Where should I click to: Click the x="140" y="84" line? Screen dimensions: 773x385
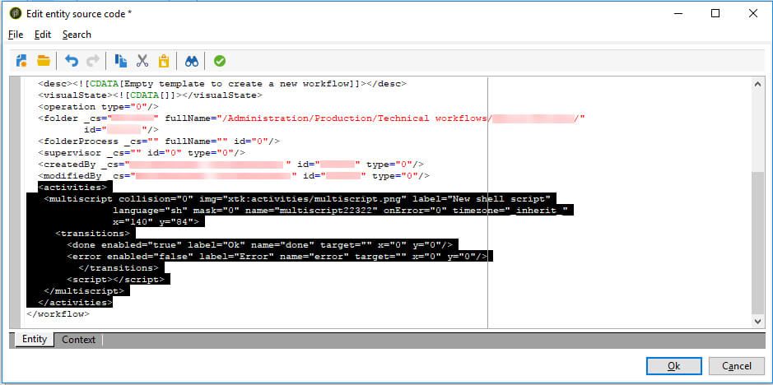(x=156, y=222)
